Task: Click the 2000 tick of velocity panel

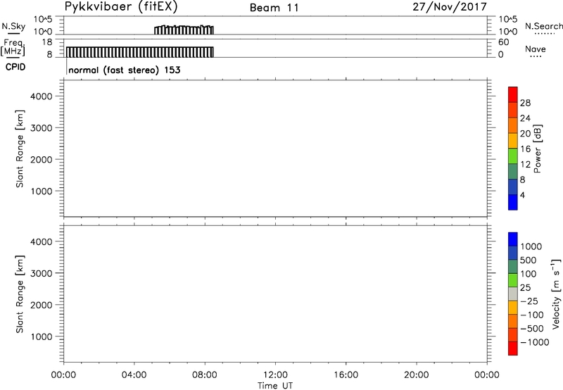Action: click(42, 306)
